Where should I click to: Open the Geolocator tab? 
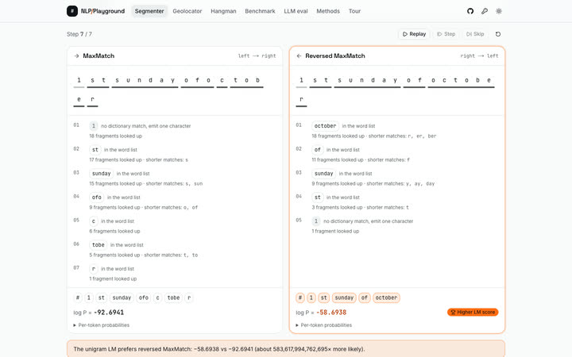point(187,11)
